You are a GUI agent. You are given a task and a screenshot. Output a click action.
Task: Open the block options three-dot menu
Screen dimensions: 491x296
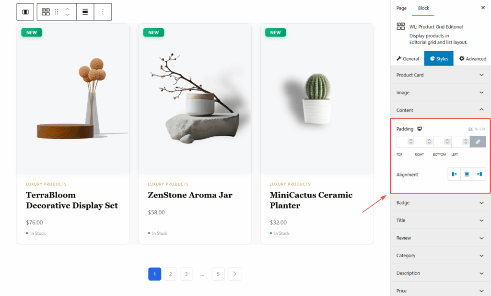(x=103, y=12)
